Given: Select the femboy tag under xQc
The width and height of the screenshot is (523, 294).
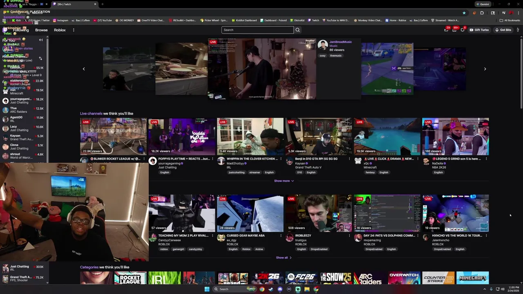Looking at the screenshot, I should 370,172.
